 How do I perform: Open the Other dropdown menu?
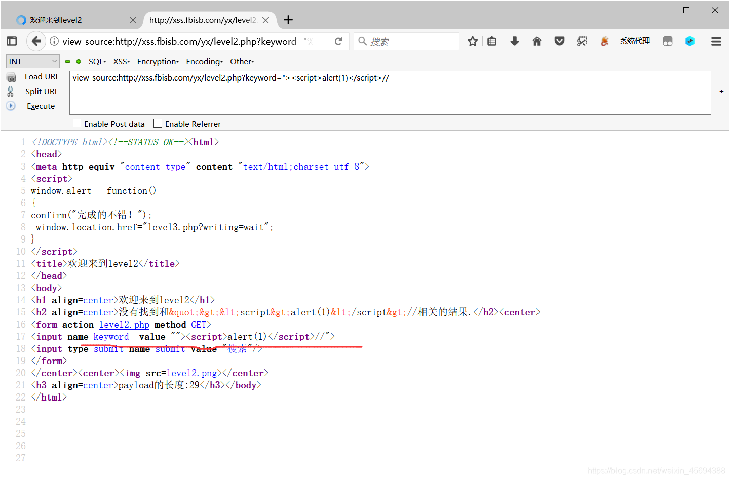click(x=242, y=61)
